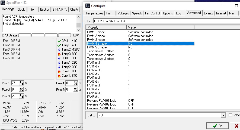This screenshot has height=130, width=240.
Task: Select the 'Temperature 2 offset' row
Action: click(140, 55)
